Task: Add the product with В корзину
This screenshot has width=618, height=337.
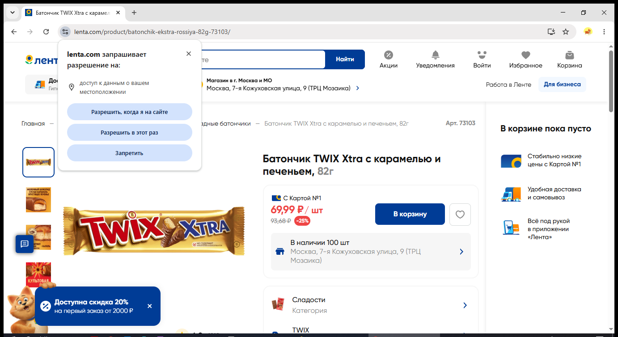Action: (x=410, y=214)
